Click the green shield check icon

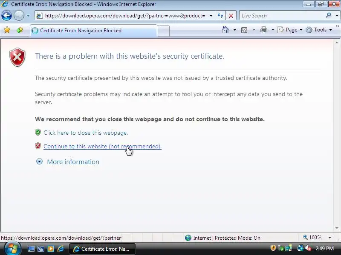point(38,132)
